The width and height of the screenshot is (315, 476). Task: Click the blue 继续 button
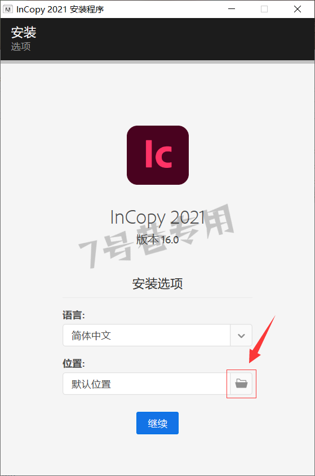[x=157, y=423]
